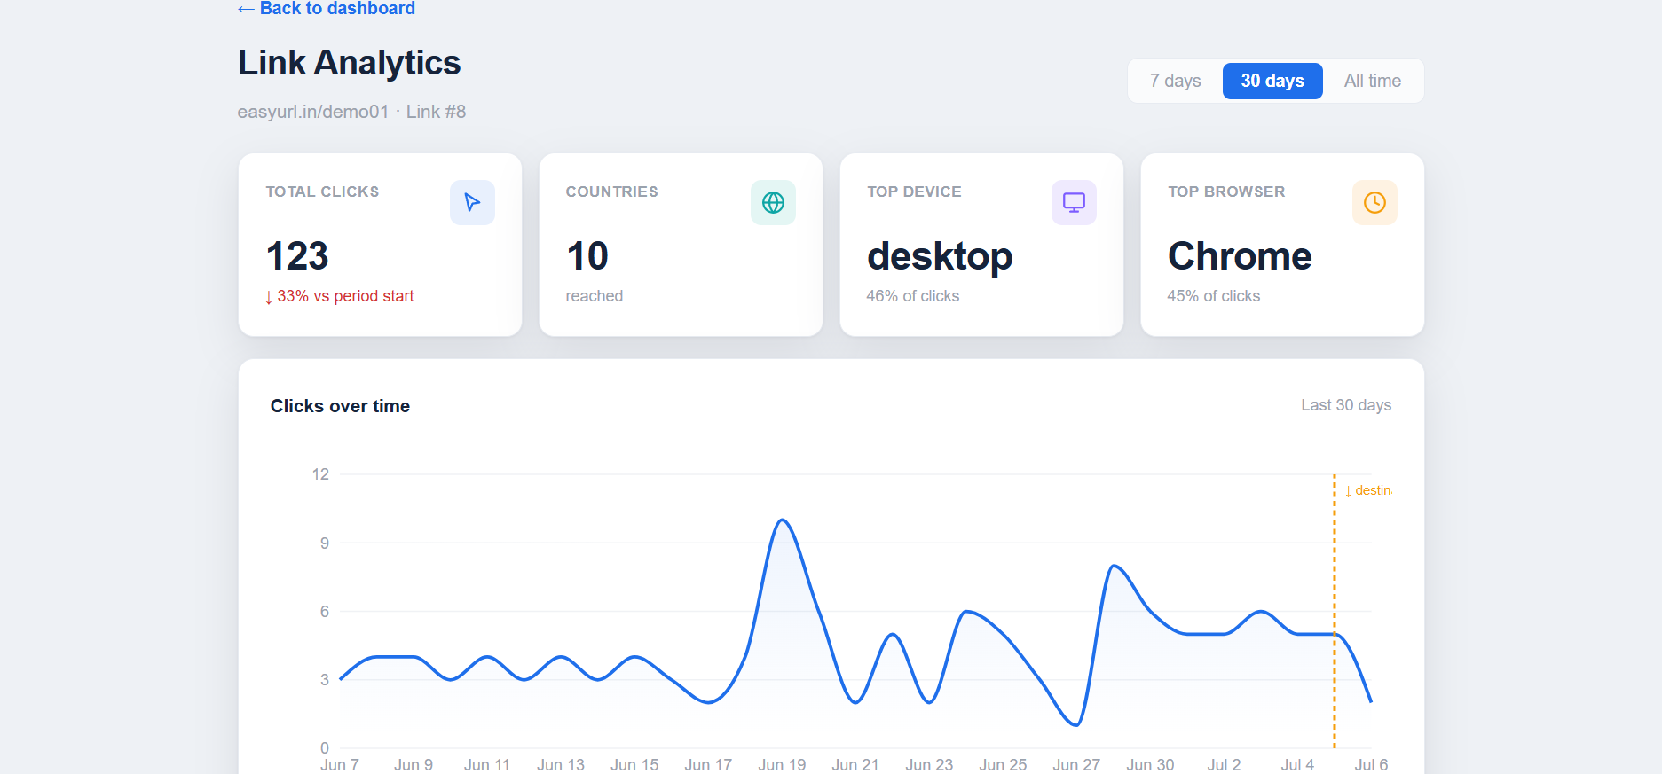The width and height of the screenshot is (1662, 774).
Task: Click 'Clicks over time' chart title
Action: 340,406
